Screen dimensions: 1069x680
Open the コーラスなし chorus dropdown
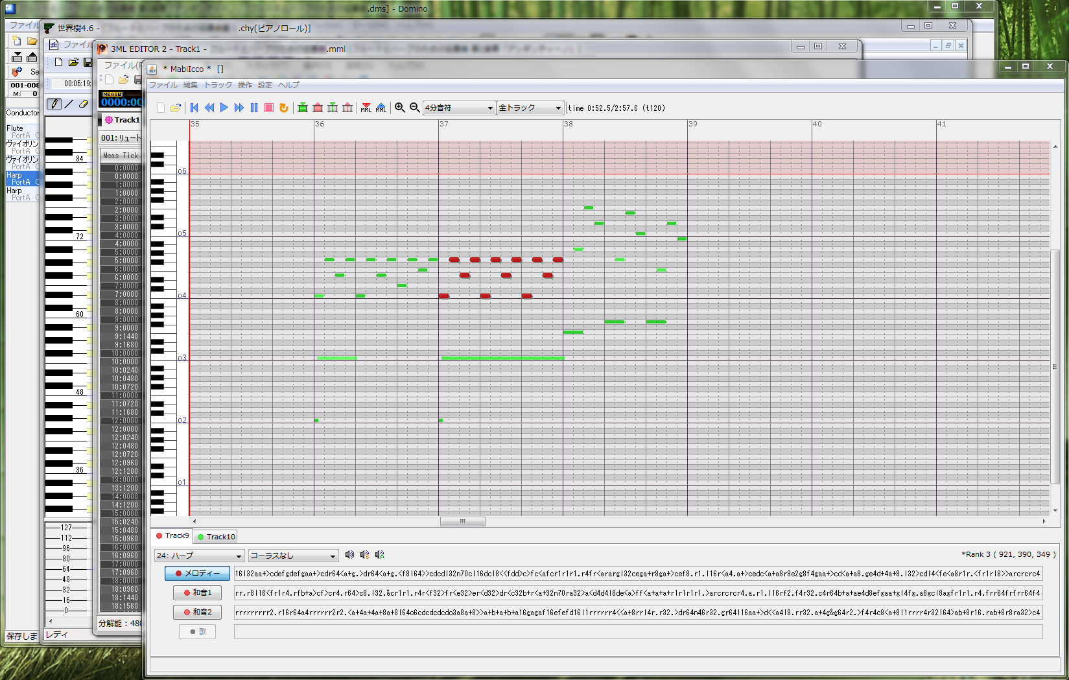(294, 556)
